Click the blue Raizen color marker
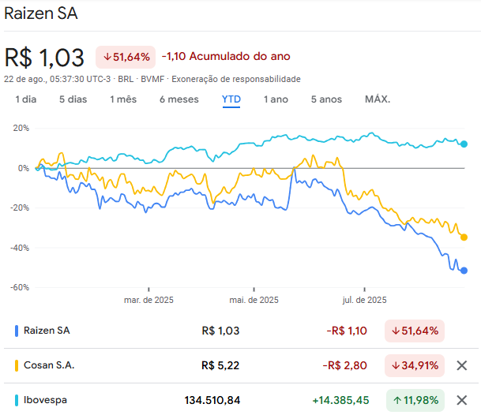 [x=17, y=331]
